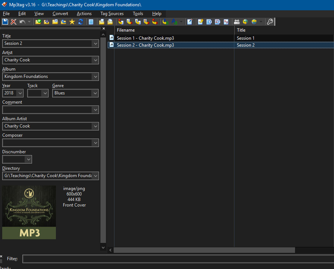Click the auto-numbering wizard icon

click(x=226, y=22)
